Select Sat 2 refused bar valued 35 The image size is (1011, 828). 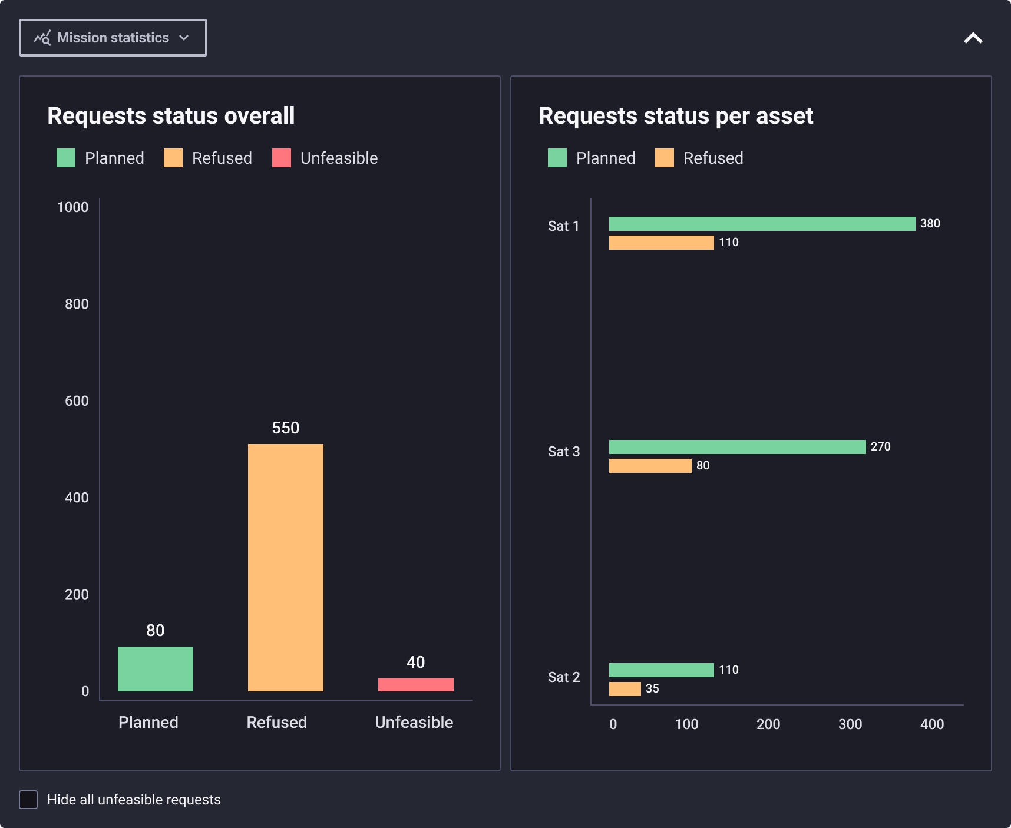coord(625,689)
